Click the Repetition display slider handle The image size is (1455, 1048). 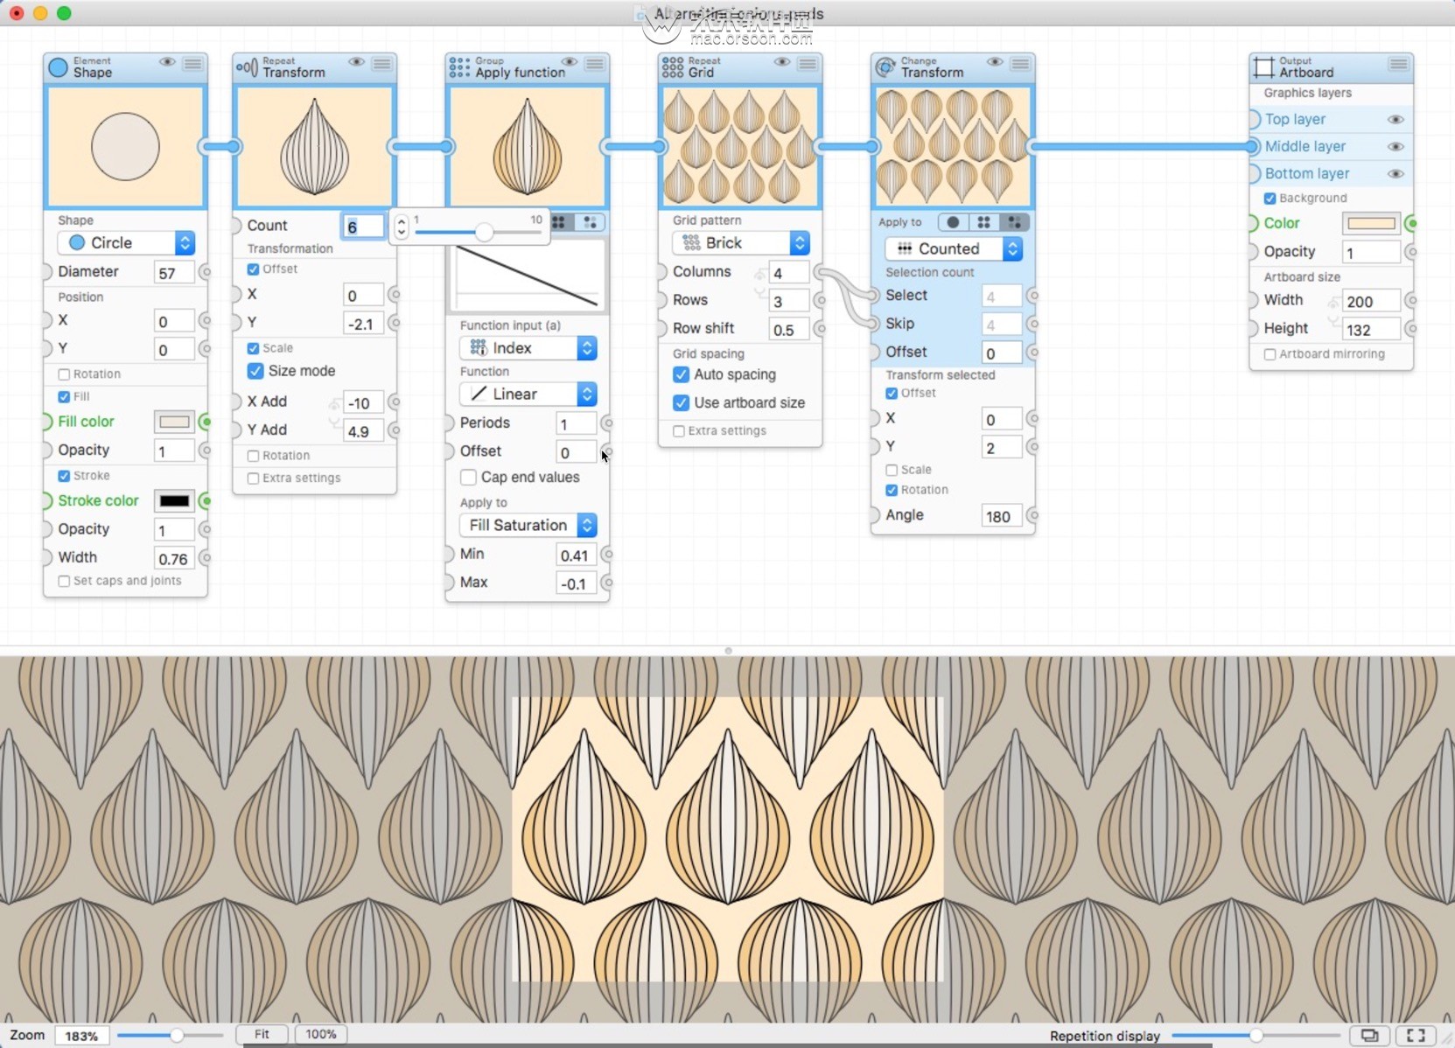(1256, 1036)
